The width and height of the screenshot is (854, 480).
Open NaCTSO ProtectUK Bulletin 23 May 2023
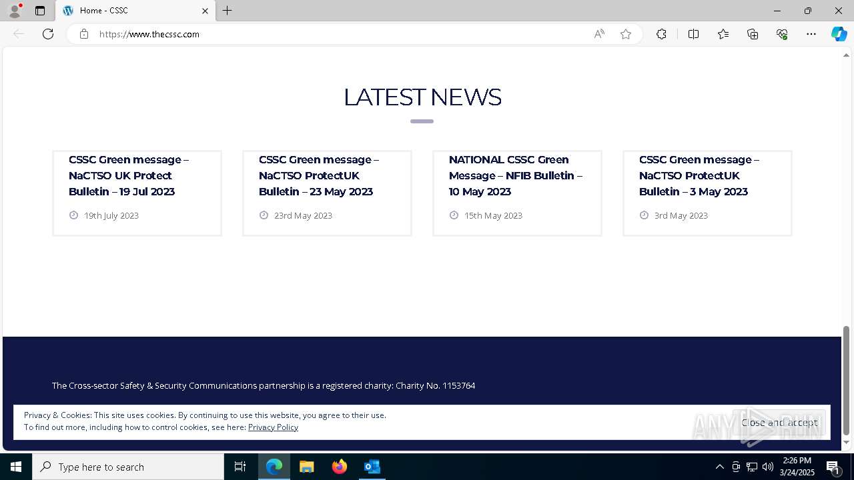[319, 175]
